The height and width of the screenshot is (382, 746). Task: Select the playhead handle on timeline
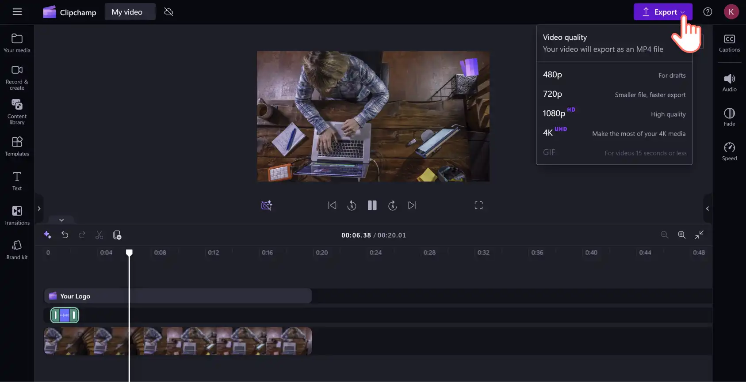point(129,253)
